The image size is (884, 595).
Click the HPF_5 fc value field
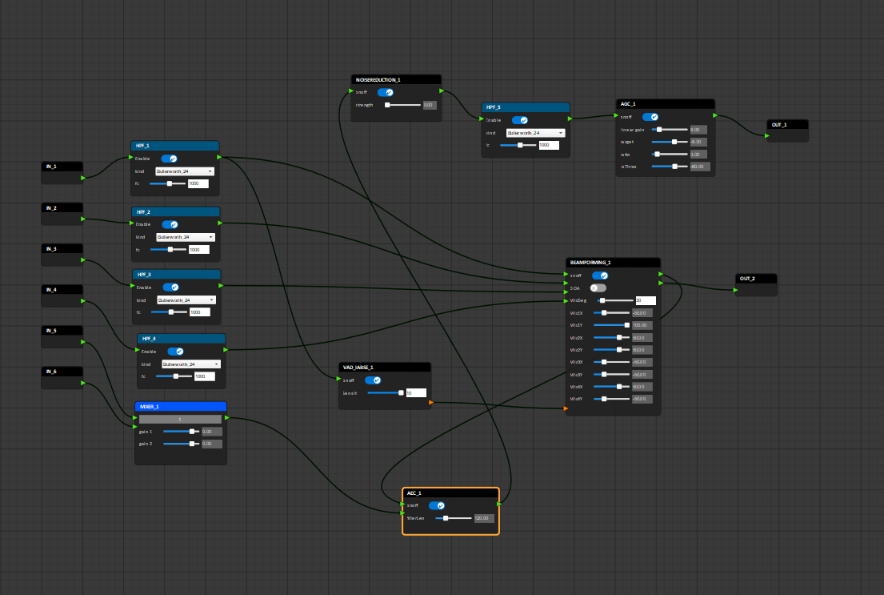[x=549, y=145]
